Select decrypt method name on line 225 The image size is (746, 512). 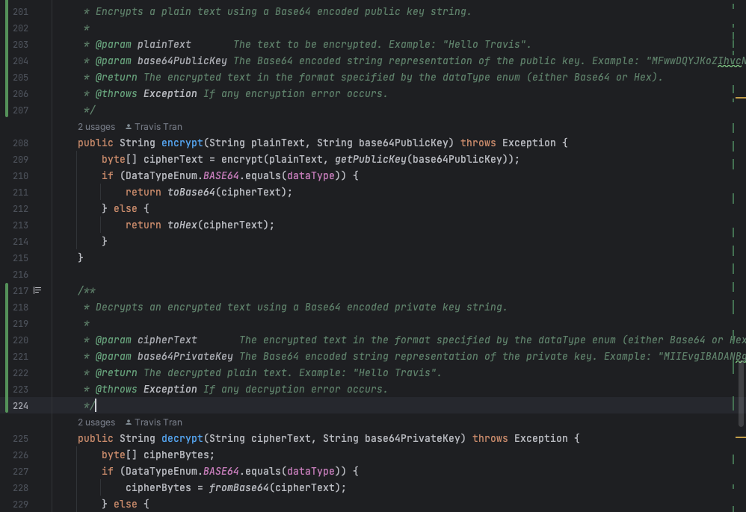[182, 438]
